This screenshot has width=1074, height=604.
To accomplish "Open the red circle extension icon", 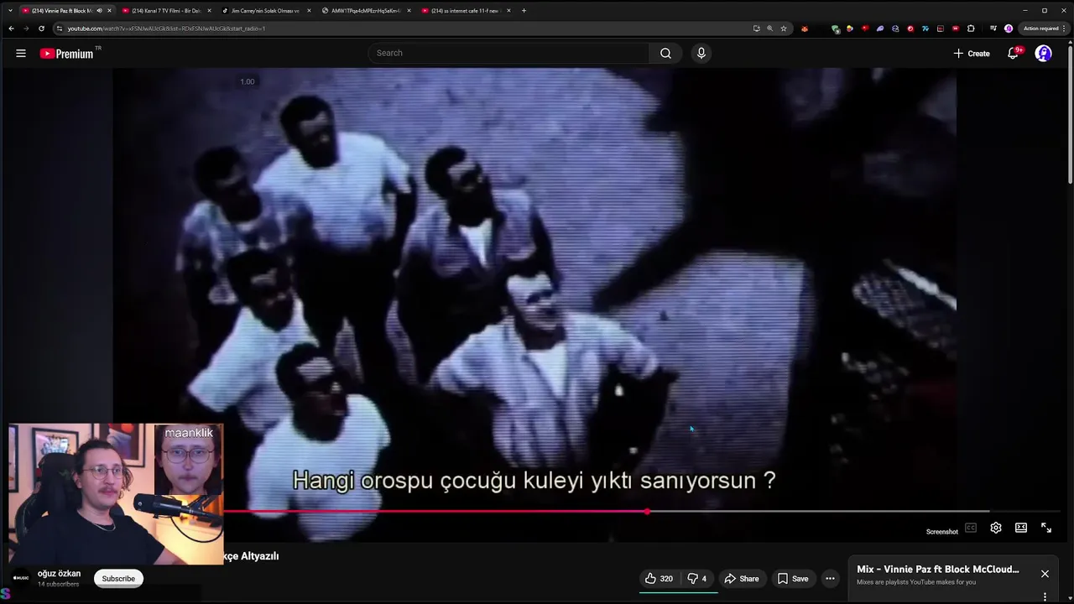I will pos(910,29).
